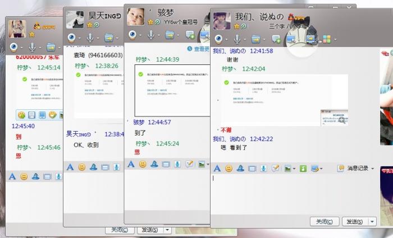Click 查看更多 link in 骇梦 window
The height and width of the screenshot is (238, 393).
201,49
